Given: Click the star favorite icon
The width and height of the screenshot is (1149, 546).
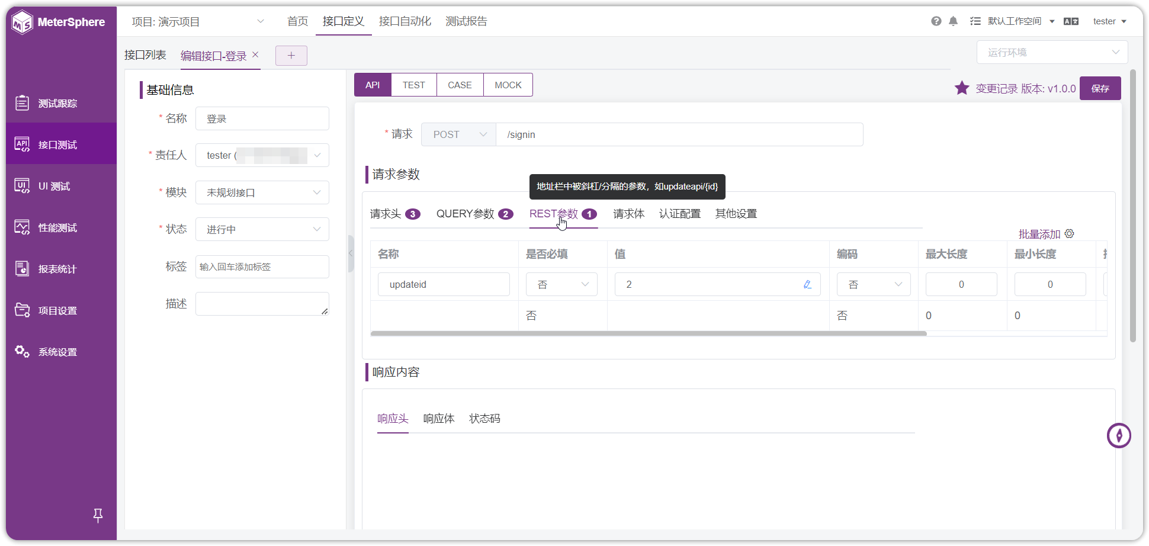Looking at the screenshot, I should point(962,88).
